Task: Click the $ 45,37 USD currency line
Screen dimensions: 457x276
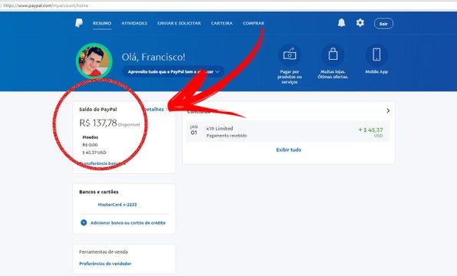Action: (x=94, y=153)
